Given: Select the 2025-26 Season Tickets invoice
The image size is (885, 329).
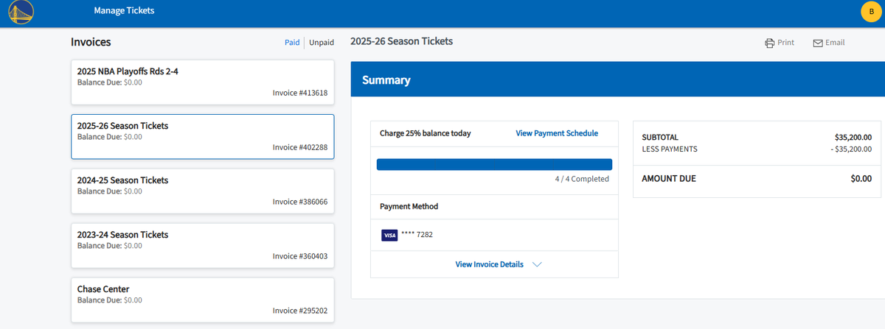Looking at the screenshot, I should 202,136.
